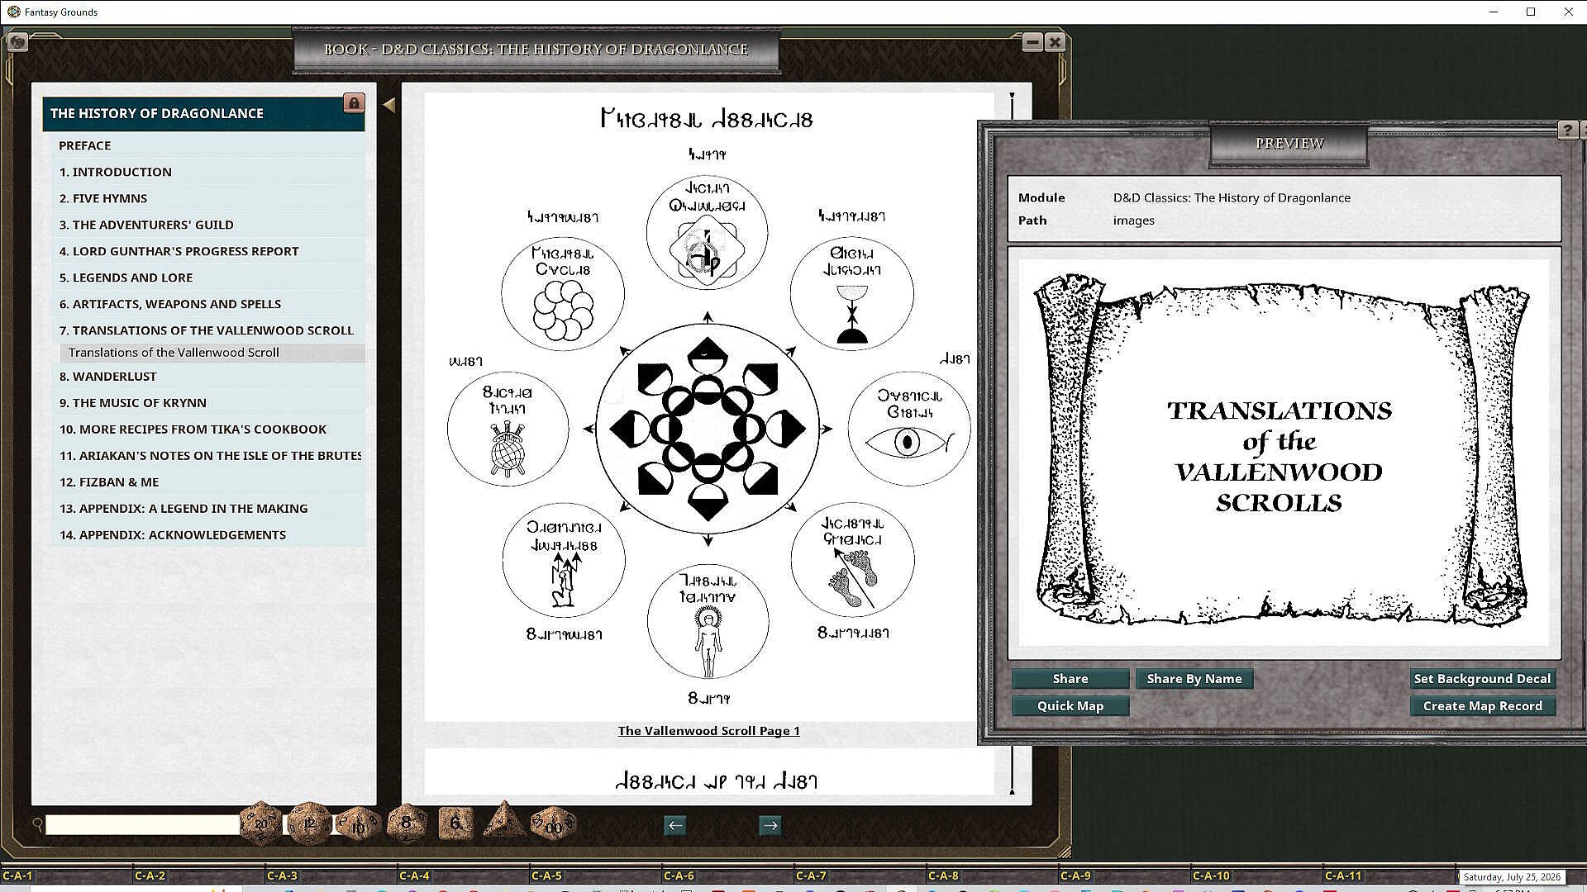Roll the d100 percentile die
The image size is (1587, 892).
tap(553, 824)
